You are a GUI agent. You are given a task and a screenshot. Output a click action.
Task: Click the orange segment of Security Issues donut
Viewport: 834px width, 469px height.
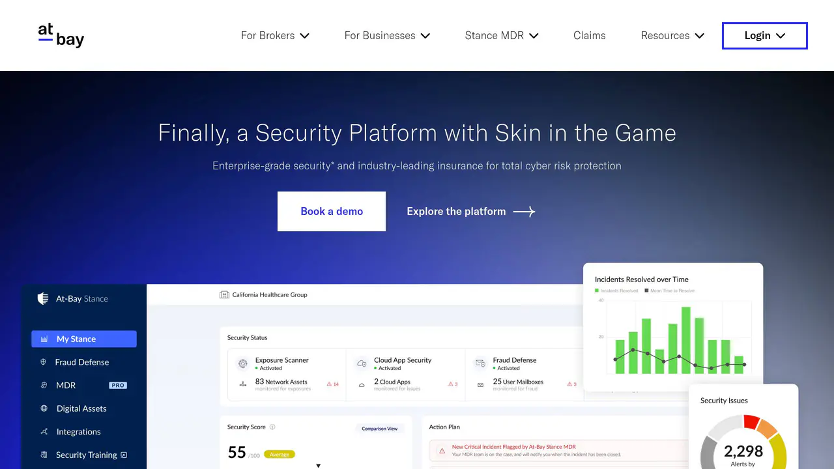pos(768,429)
